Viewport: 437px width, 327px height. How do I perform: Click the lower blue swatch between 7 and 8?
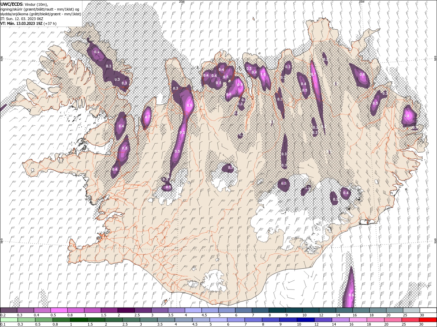[x=254, y=320]
